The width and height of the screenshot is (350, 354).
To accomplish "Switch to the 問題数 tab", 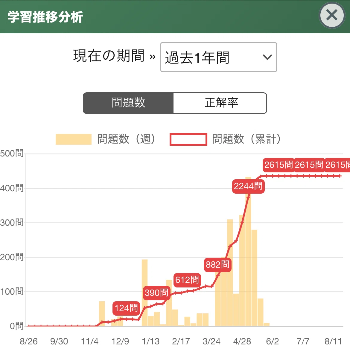I will point(128,103).
